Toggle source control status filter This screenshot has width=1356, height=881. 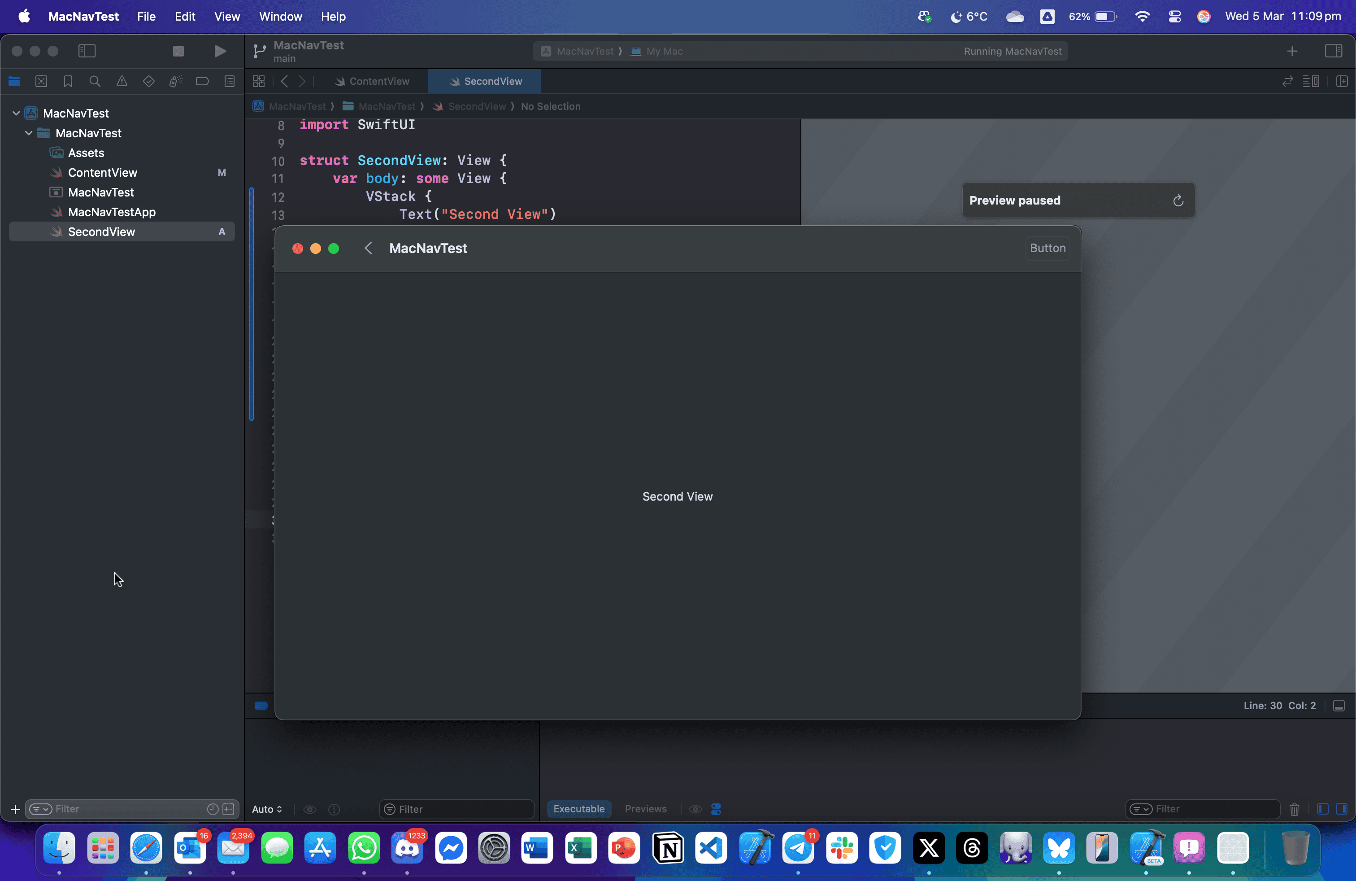[229, 809]
